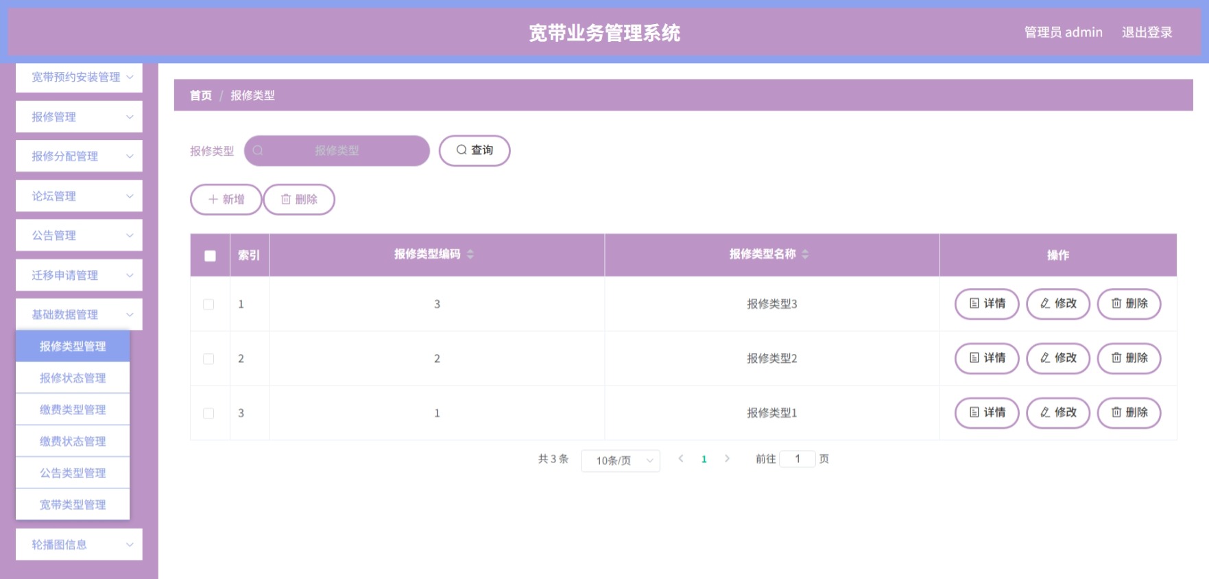The width and height of the screenshot is (1209, 579).
Task: View 详情 for 报修类型1
Action: pyautogui.click(x=987, y=413)
